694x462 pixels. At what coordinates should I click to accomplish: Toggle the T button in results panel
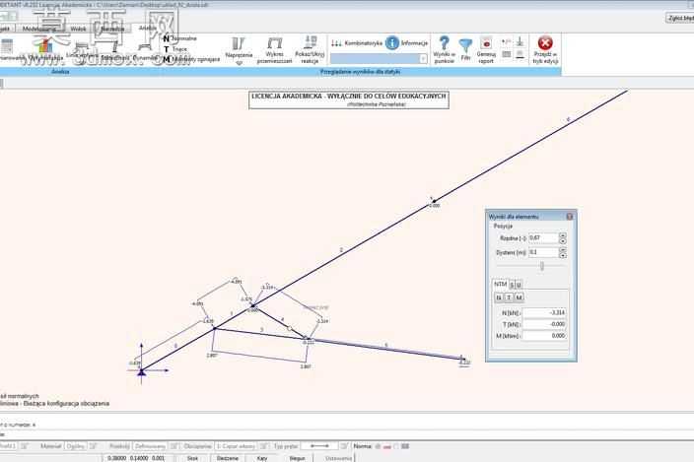click(x=509, y=297)
